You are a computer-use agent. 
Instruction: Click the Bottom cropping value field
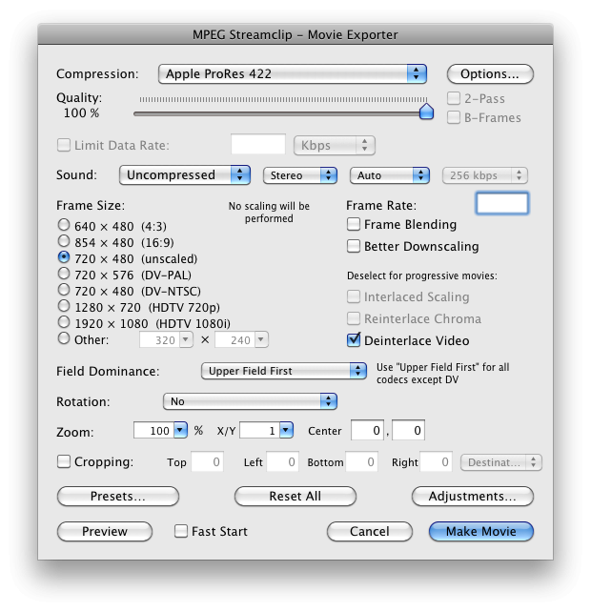coord(361,461)
